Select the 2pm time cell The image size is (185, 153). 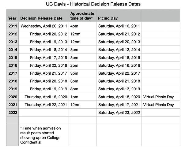75,65
